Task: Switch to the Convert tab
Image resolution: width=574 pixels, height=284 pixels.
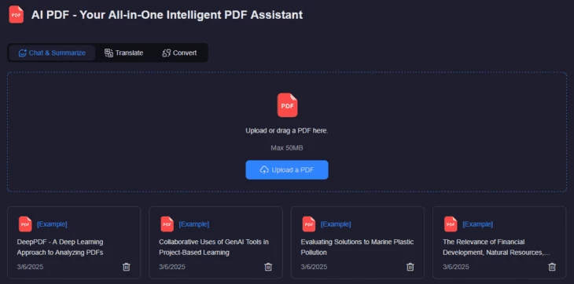Action: point(179,53)
